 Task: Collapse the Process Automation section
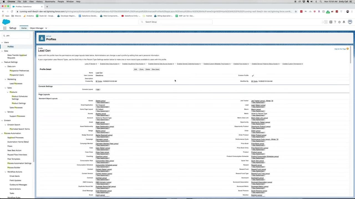coord(2,133)
